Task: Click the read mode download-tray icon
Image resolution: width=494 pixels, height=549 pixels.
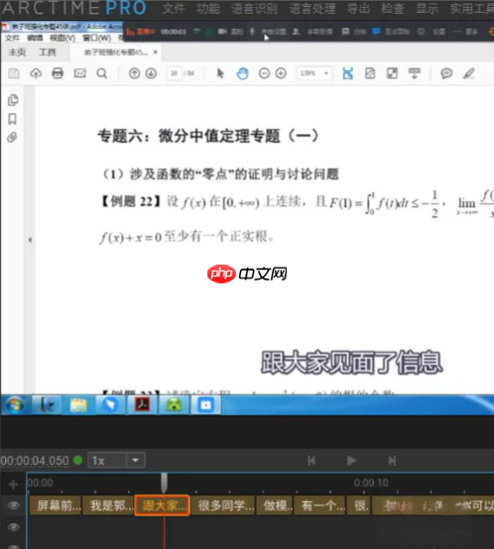Action: click(414, 73)
